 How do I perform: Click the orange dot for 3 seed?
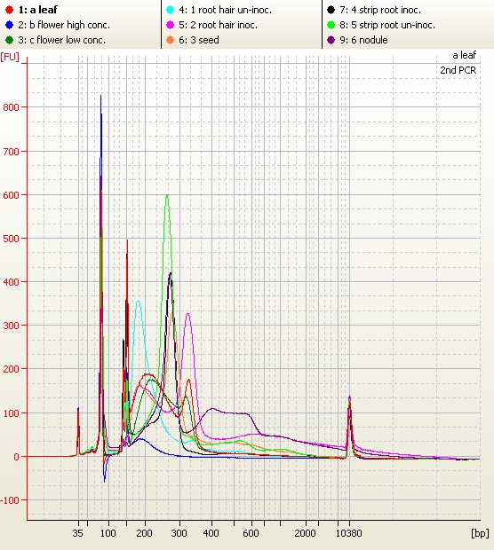170,40
